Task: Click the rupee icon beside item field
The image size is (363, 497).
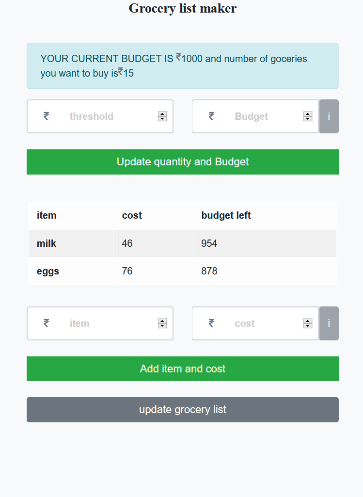Action: (x=46, y=323)
